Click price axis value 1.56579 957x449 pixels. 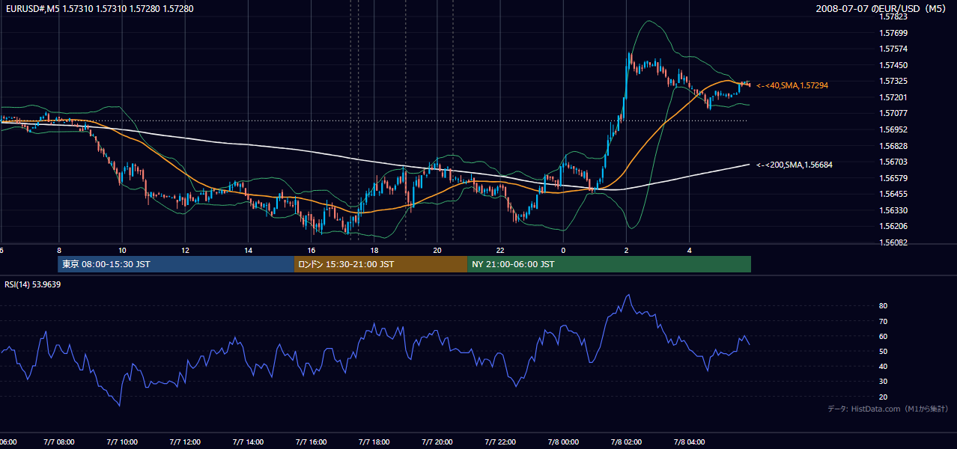894,178
